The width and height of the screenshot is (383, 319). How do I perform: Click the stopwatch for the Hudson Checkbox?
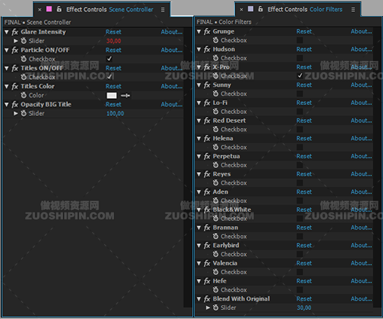pyautogui.click(x=215, y=58)
